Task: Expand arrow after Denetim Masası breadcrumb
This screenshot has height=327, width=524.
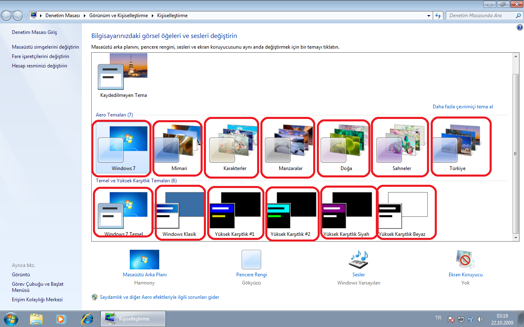Action: coord(84,16)
